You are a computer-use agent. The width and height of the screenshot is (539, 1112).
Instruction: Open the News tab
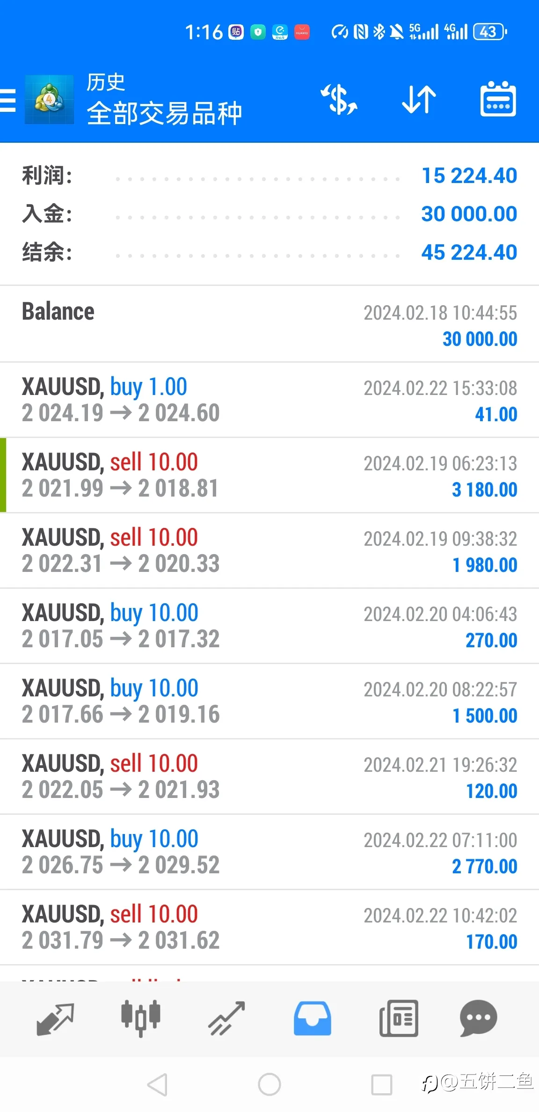tap(399, 1018)
